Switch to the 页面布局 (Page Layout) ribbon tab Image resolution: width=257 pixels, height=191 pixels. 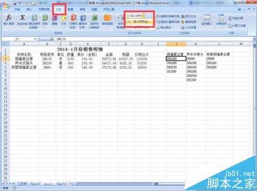point(44,9)
